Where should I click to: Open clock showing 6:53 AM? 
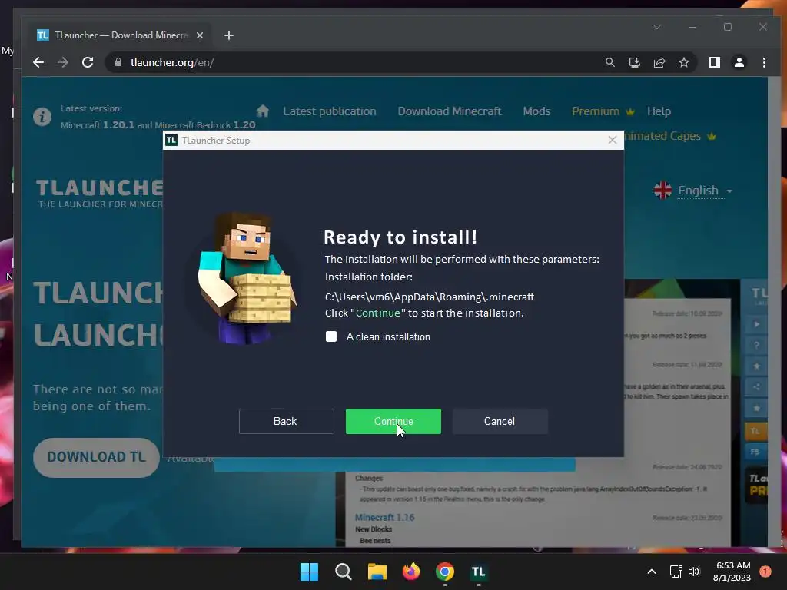point(732,572)
